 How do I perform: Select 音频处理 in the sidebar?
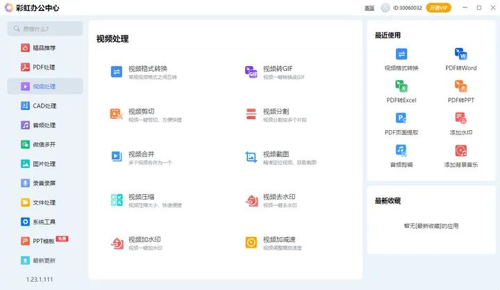click(x=45, y=125)
